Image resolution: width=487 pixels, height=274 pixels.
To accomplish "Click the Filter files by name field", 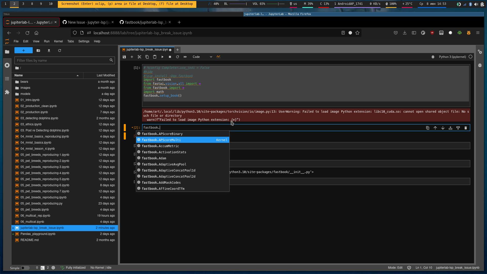I will pos(62,60).
